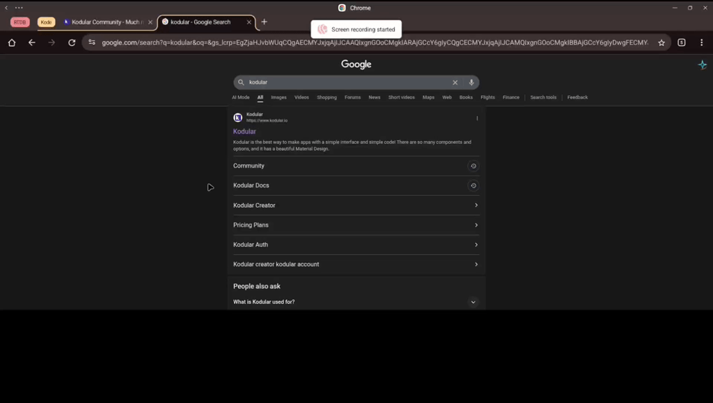Open site information icon in address bar
The width and height of the screenshot is (713, 403).
[92, 42]
